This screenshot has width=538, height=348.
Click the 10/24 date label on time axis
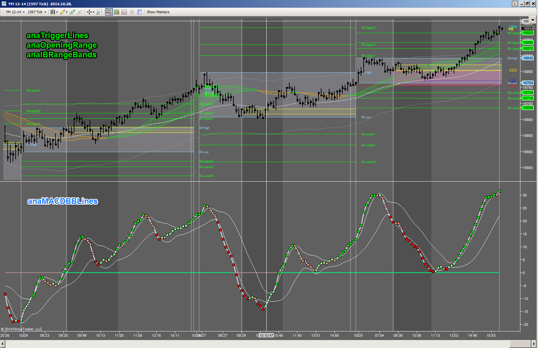click(24, 335)
